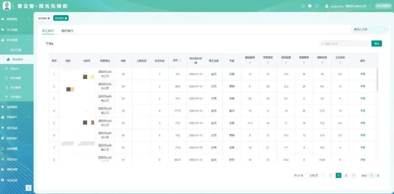Click the 总分排名 column header
Screen dimensions: 394x194
coord(159,61)
